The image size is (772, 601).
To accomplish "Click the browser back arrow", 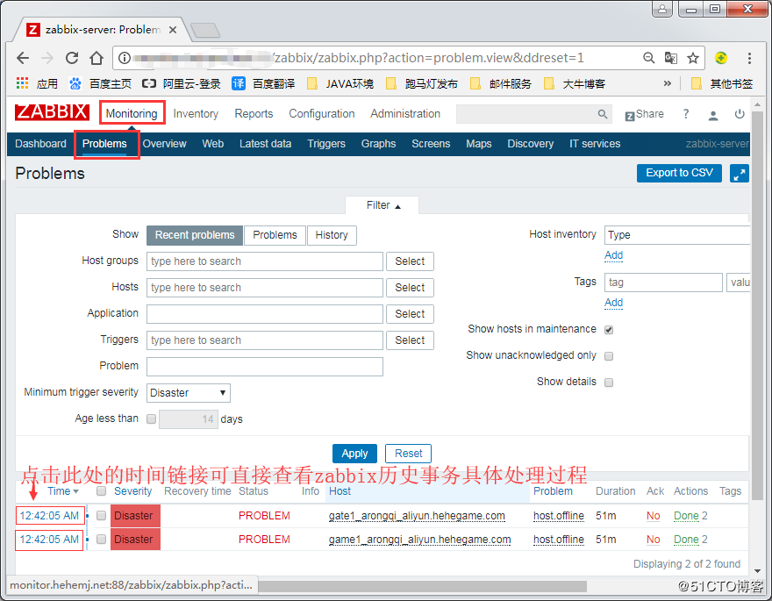I will point(23,58).
